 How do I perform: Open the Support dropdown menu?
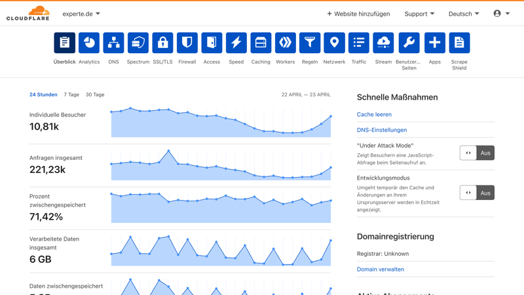(x=419, y=14)
